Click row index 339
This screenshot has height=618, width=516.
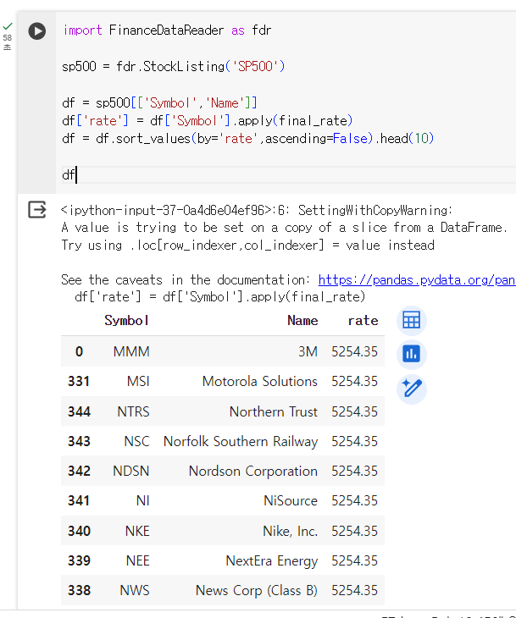pos(79,561)
